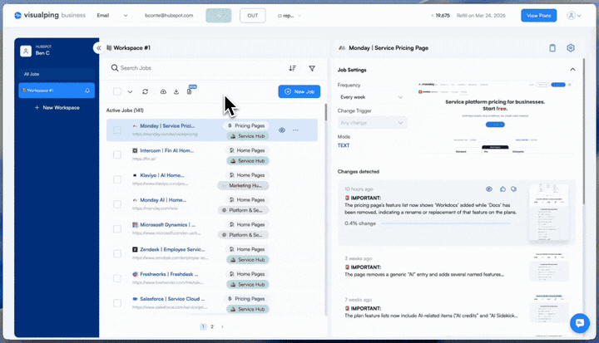Check the Monday AI Home job checkbox

(117, 204)
